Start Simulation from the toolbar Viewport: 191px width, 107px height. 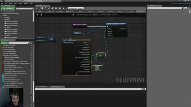pos(60,8)
